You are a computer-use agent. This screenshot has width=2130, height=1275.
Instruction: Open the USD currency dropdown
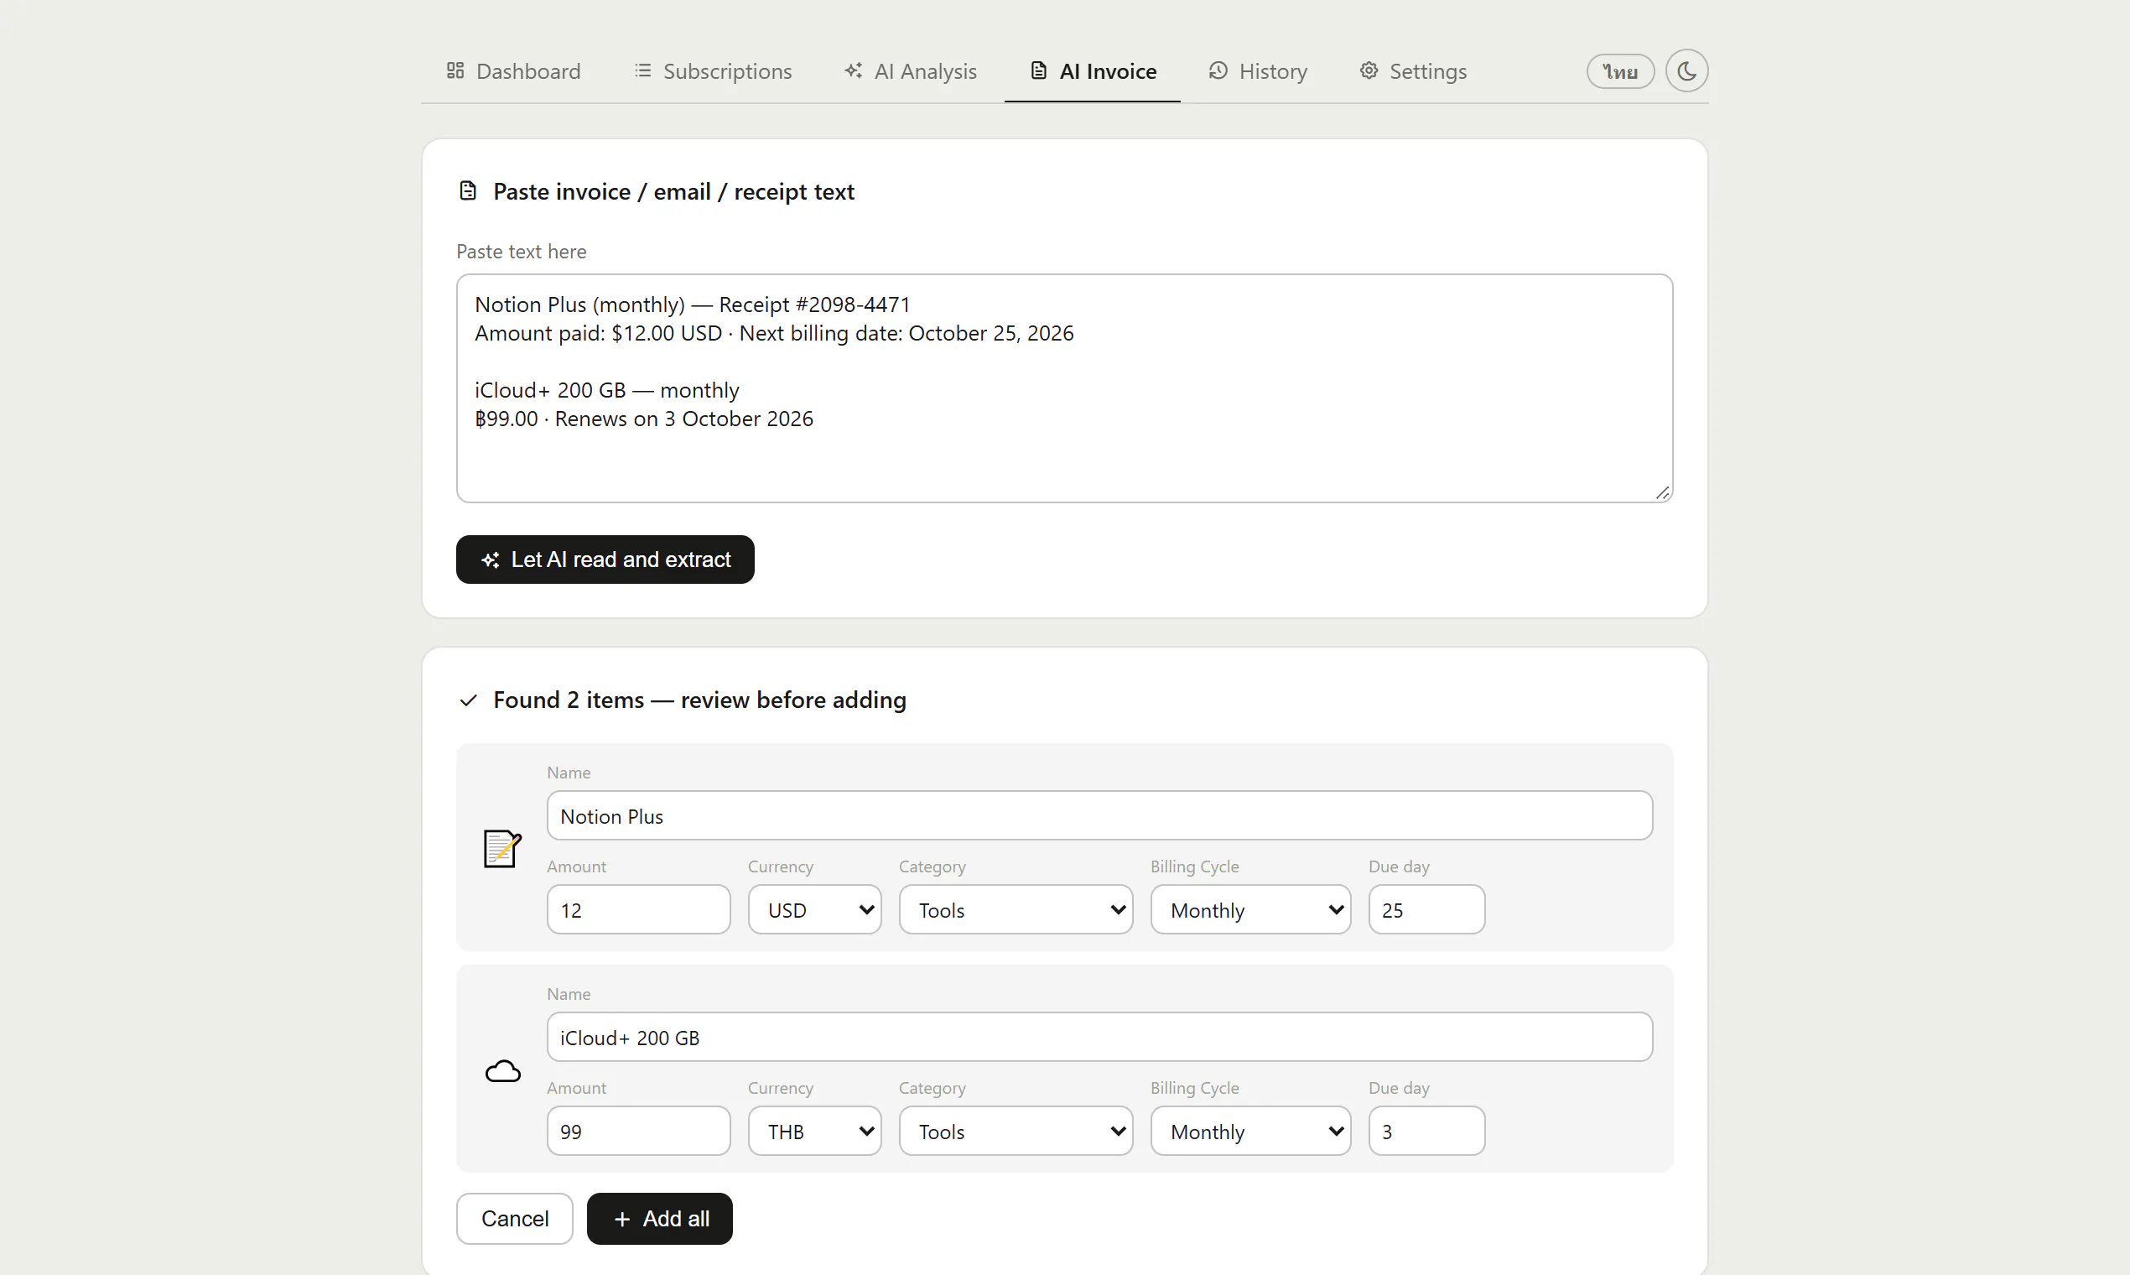(x=814, y=909)
